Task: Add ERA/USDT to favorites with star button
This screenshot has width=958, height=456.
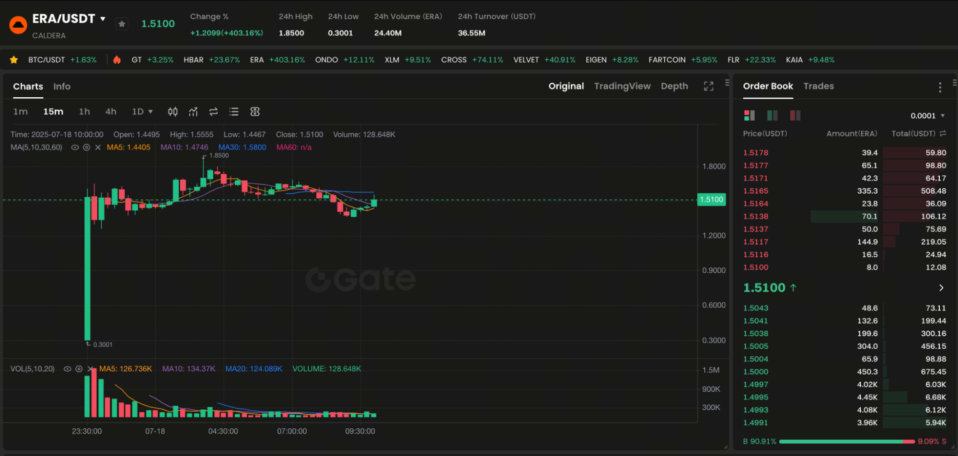Action: tap(122, 23)
